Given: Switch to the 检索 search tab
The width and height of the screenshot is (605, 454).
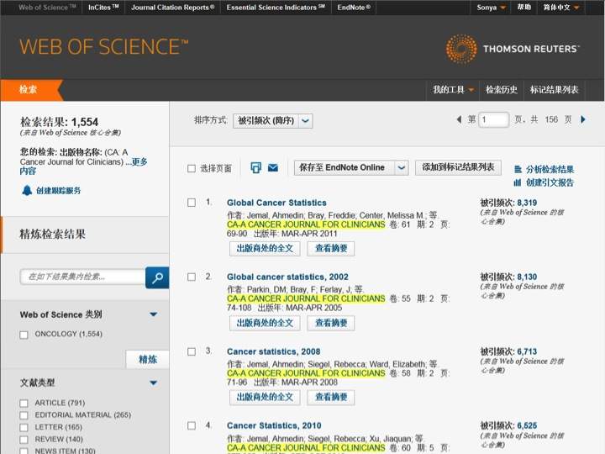Looking at the screenshot, I should (x=29, y=90).
